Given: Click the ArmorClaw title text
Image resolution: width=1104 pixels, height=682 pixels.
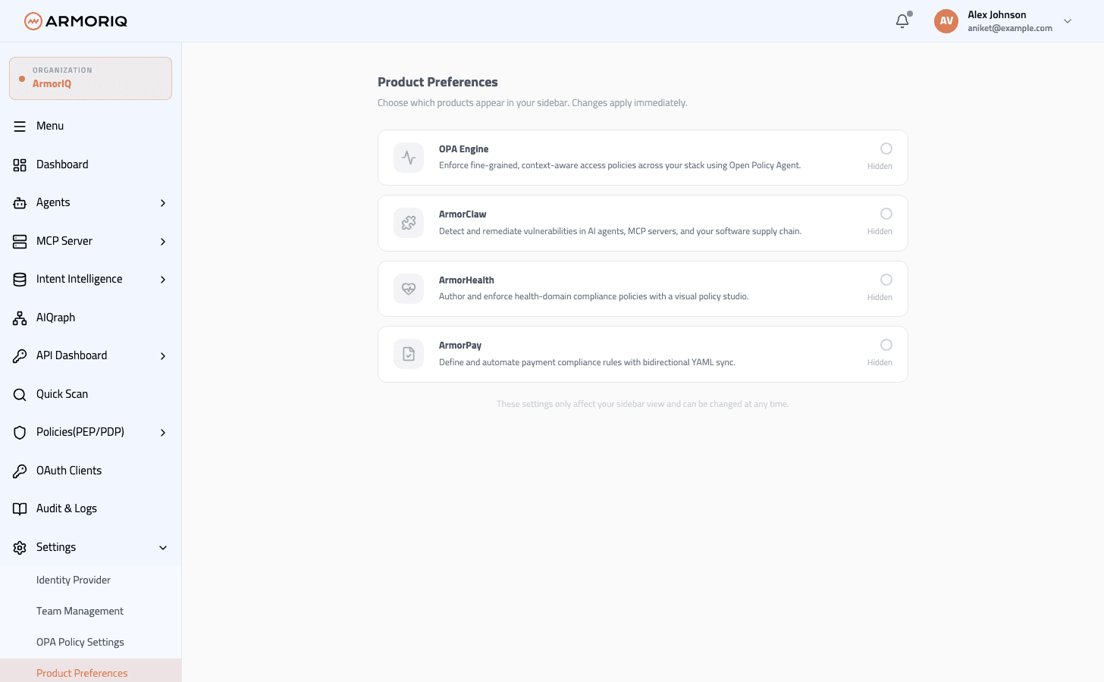Looking at the screenshot, I should (x=463, y=214).
